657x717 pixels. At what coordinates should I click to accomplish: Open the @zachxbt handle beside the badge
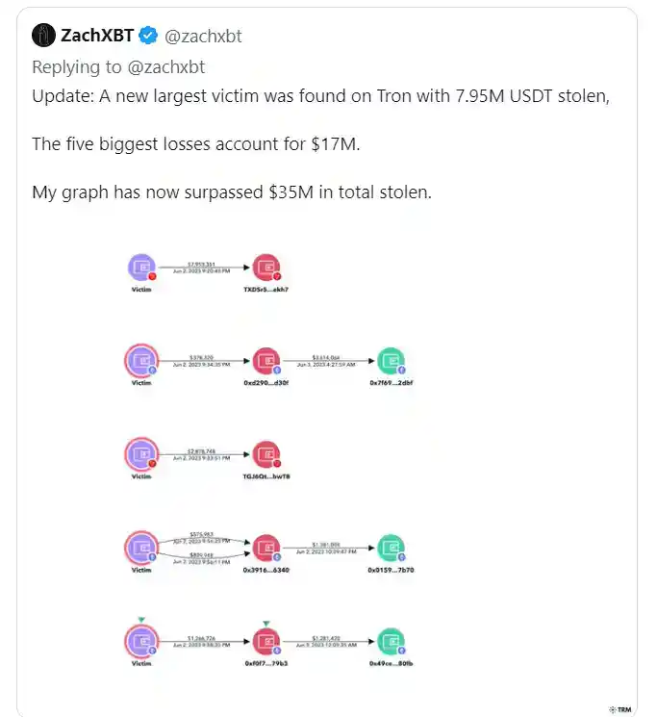[x=203, y=37]
